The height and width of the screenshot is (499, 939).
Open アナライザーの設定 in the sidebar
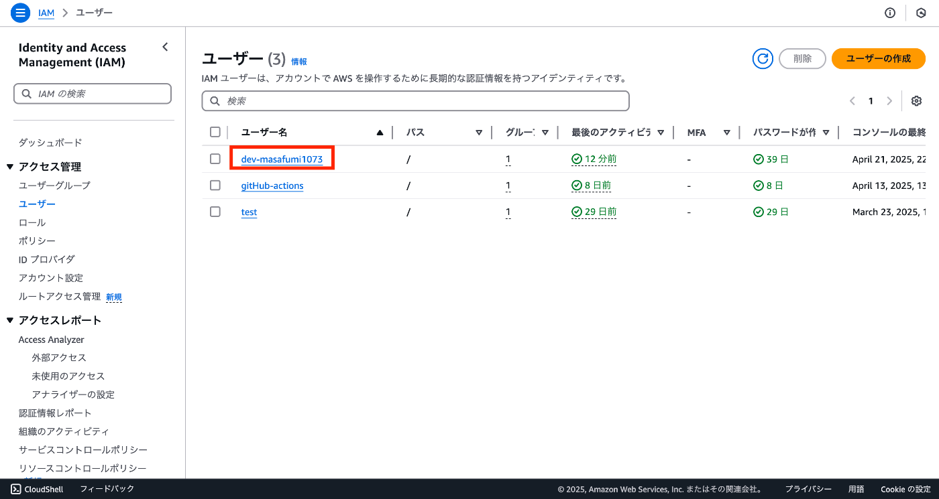pos(73,395)
